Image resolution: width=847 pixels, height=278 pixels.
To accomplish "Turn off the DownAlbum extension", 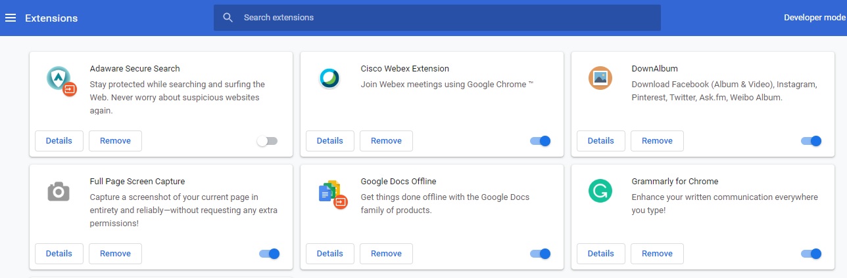I will pos(811,141).
